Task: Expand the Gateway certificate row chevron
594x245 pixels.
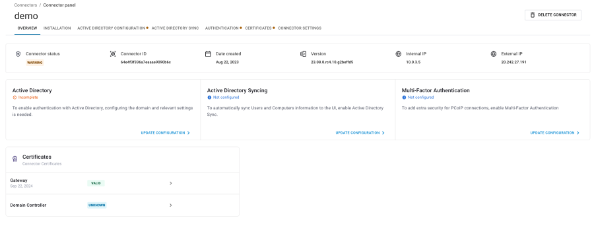Action: 170,183
